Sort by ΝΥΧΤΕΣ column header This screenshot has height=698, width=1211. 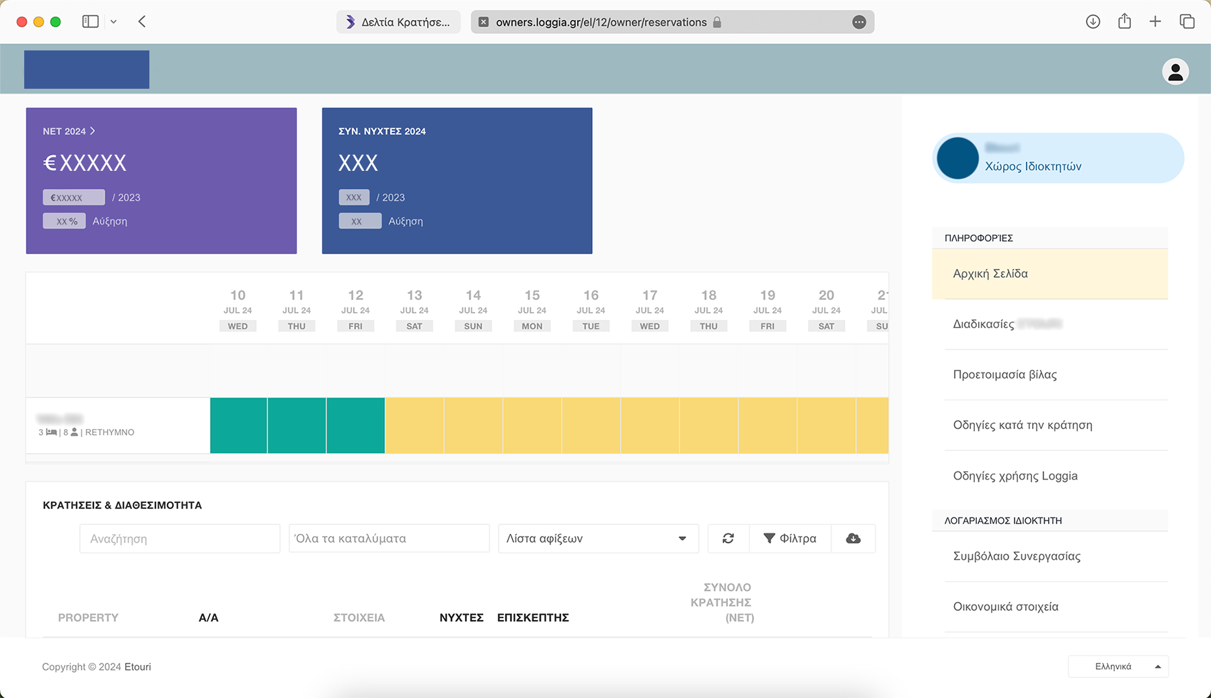point(462,617)
